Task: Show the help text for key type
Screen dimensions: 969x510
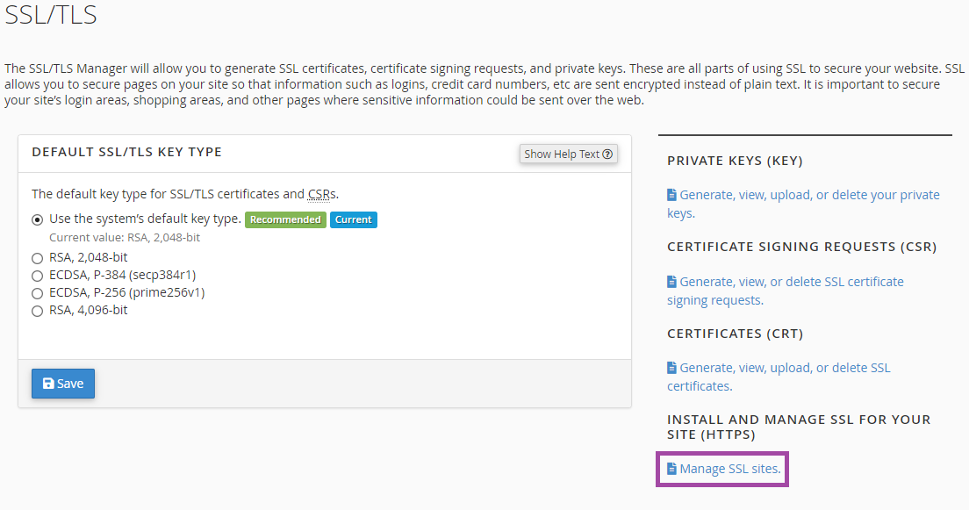Action: [569, 154]
